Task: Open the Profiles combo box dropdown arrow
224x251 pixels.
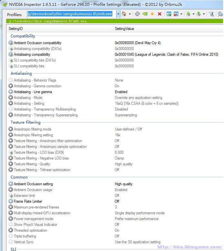Action: [x=118, y=14]
